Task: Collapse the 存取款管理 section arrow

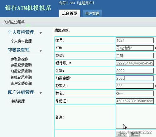Action: [41, 51]
